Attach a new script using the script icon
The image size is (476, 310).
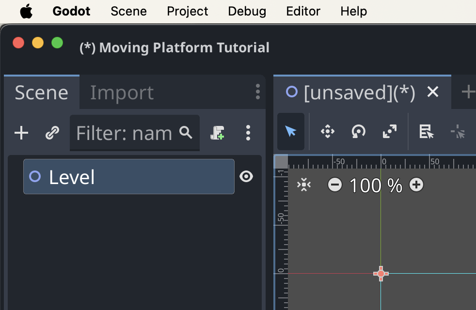coord(217,133)
